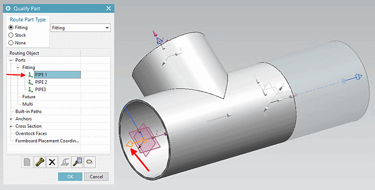Select the Stock radio button
Screen dimensions: 375x190
point(11,35)
